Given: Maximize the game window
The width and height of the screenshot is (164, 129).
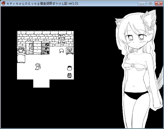Looking at the screenshot, I should click(x=150, y=4).
